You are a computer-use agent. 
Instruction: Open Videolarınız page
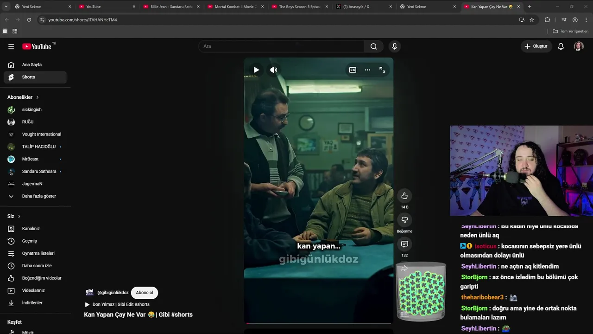click(x=35, y=290)
